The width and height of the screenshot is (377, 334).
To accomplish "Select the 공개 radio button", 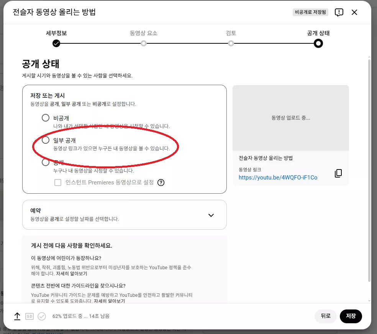I will [x=46, y=163].
